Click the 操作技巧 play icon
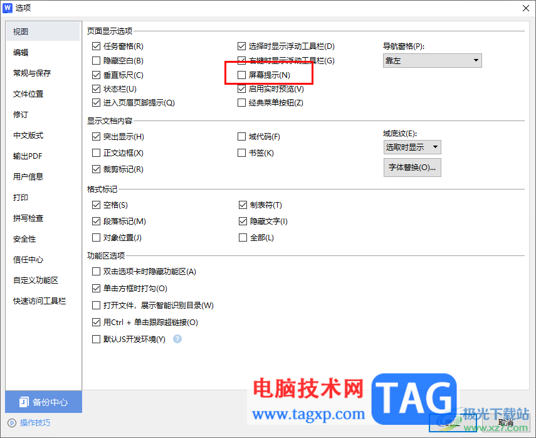 pyautogui.click(x=12, y=423)
